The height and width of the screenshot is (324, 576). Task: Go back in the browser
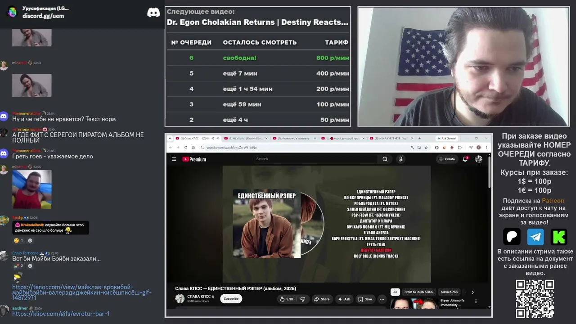[x=170, y=147]
